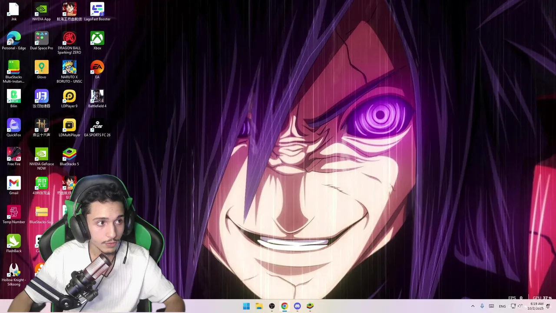The image size is (556, 313).
Task: Open the Temp Number shortcut
Action: point(14,215)
